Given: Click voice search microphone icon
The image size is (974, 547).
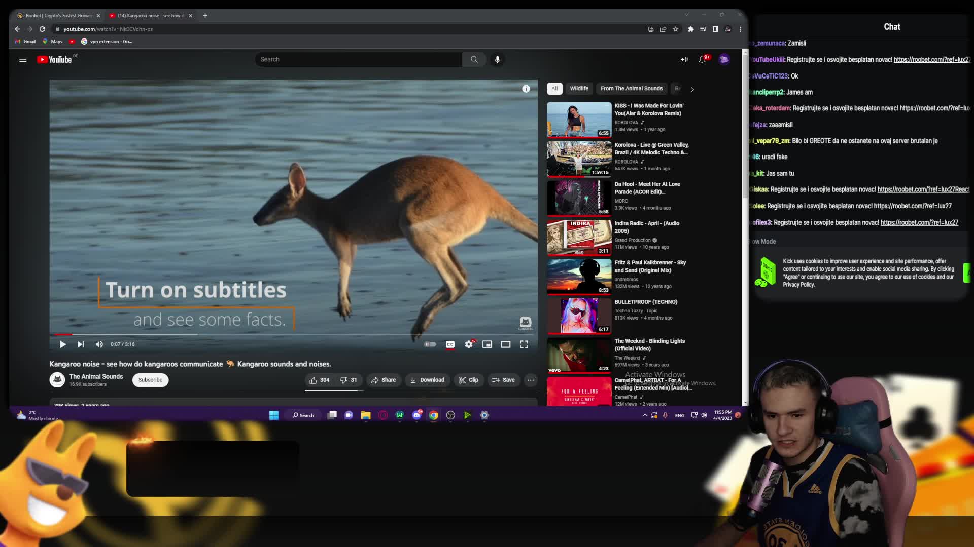Looking at the screenshot, I should [498, 59].
